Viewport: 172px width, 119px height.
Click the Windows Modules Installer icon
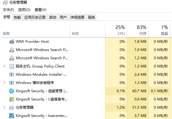point(12,75)
